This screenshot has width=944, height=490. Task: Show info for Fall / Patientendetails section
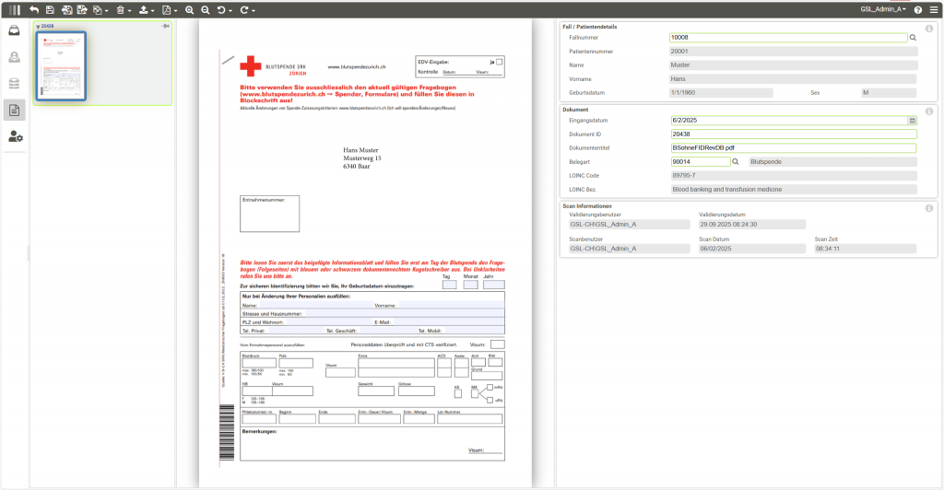click(x=928, y=29)
